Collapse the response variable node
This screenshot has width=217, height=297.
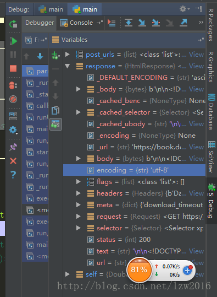pyautogui.click(x=67, y=66)
